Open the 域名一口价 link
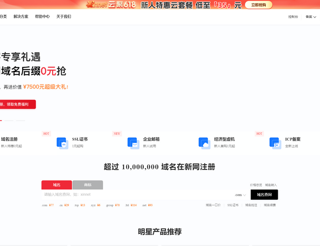 213,205
